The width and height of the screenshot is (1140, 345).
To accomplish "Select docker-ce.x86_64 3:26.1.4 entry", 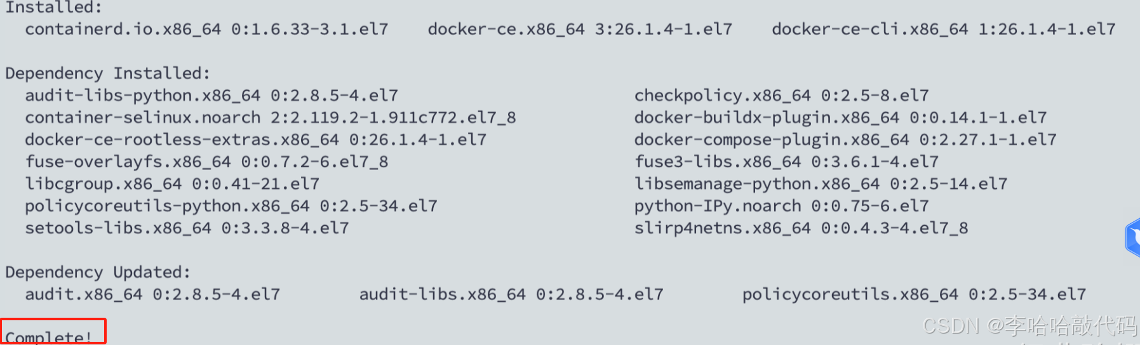I will 580,29.
